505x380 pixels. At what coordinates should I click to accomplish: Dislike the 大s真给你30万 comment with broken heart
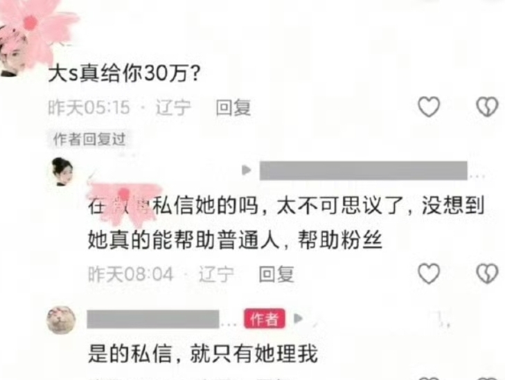487,107
